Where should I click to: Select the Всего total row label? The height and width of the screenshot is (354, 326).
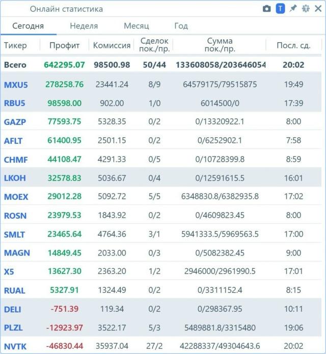point(15,65)
